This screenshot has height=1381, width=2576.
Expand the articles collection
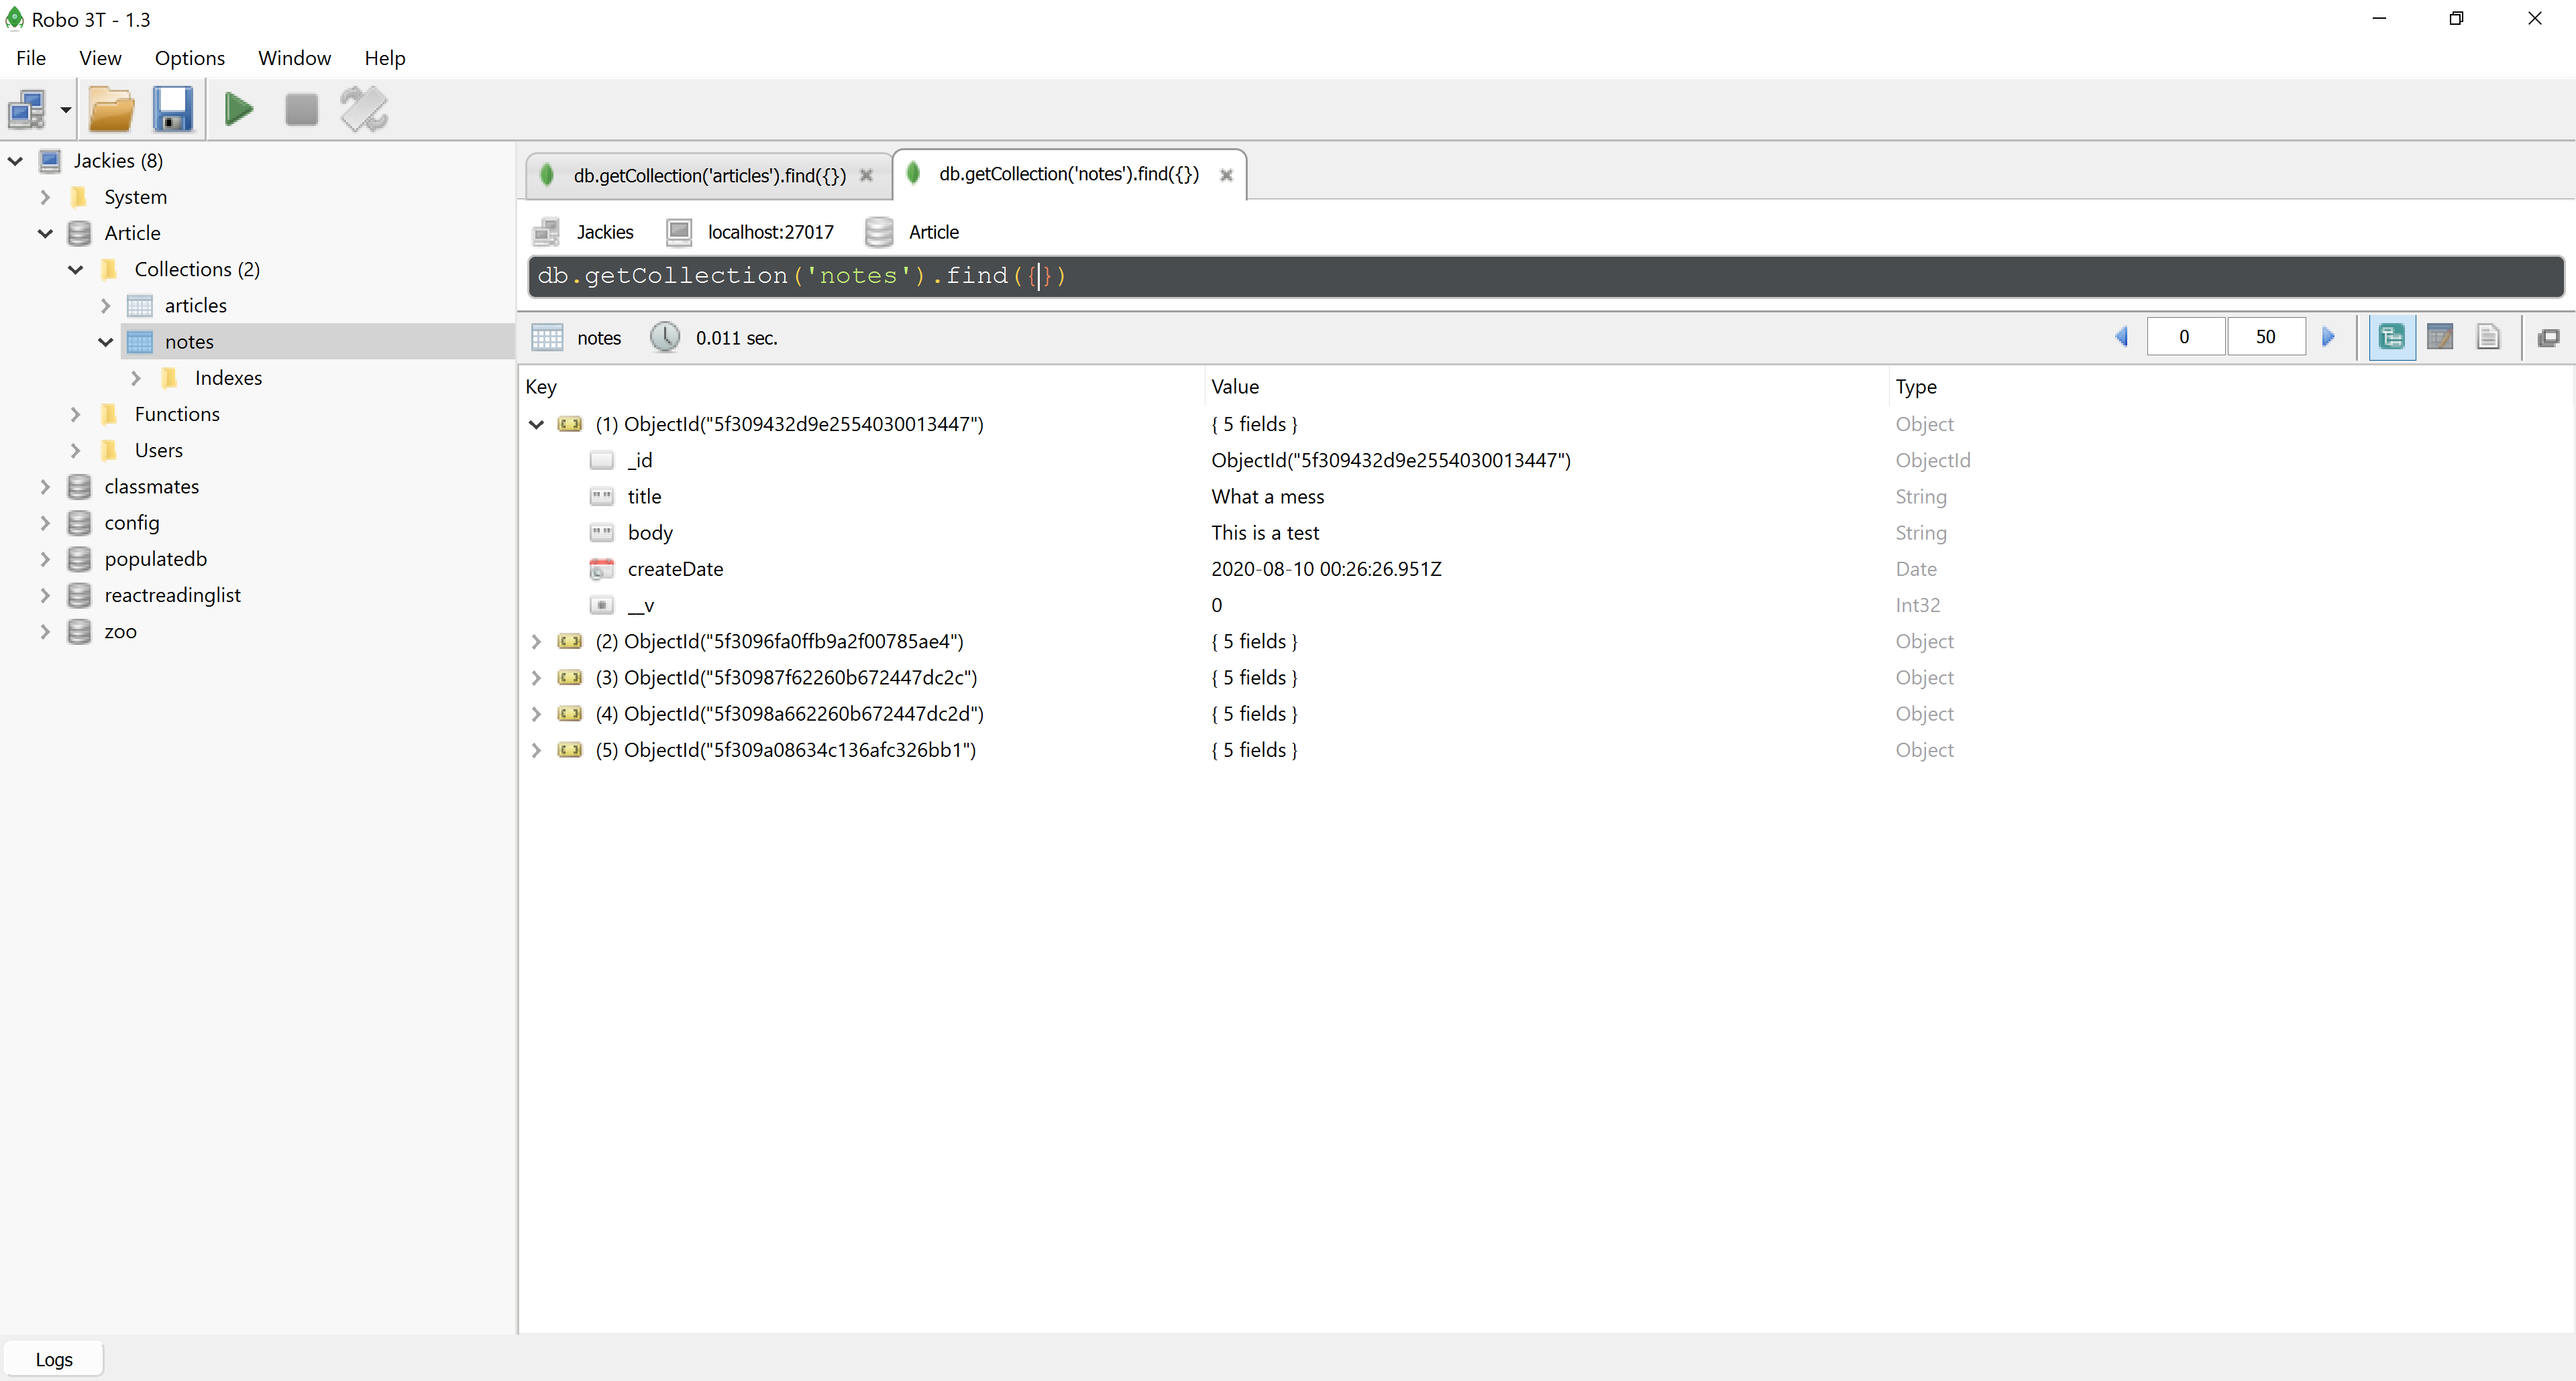tap(105, 306)
